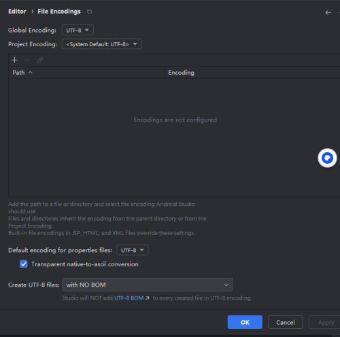Click the project-level settings icon beside File Encodings
340x337 pixels.
(x=90, y=12)
